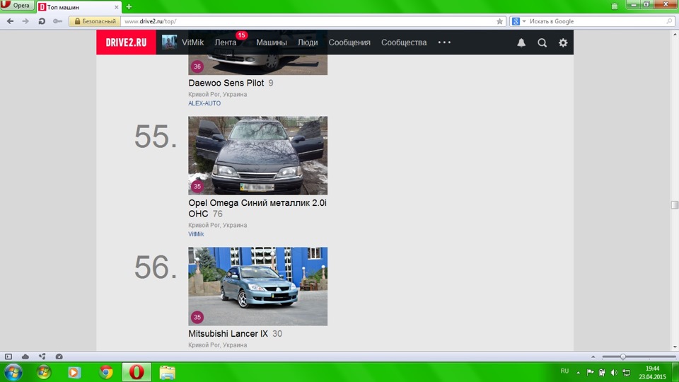Open the 'Машины' menu item

click(x=272, y=42)
